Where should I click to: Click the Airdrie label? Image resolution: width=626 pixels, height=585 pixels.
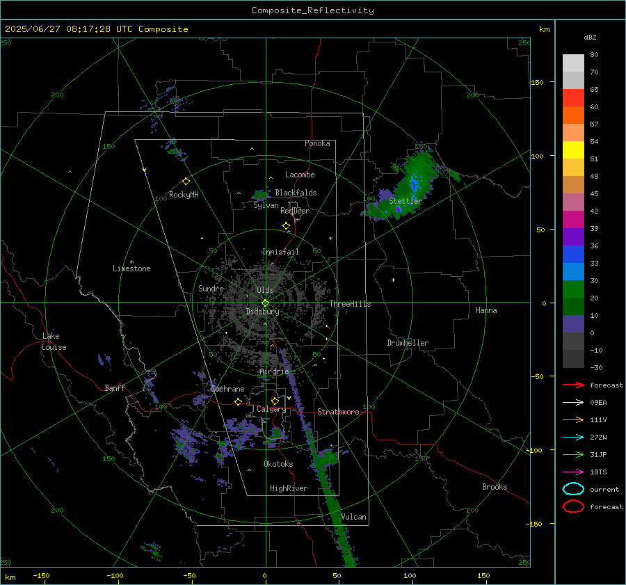point(274,371)
